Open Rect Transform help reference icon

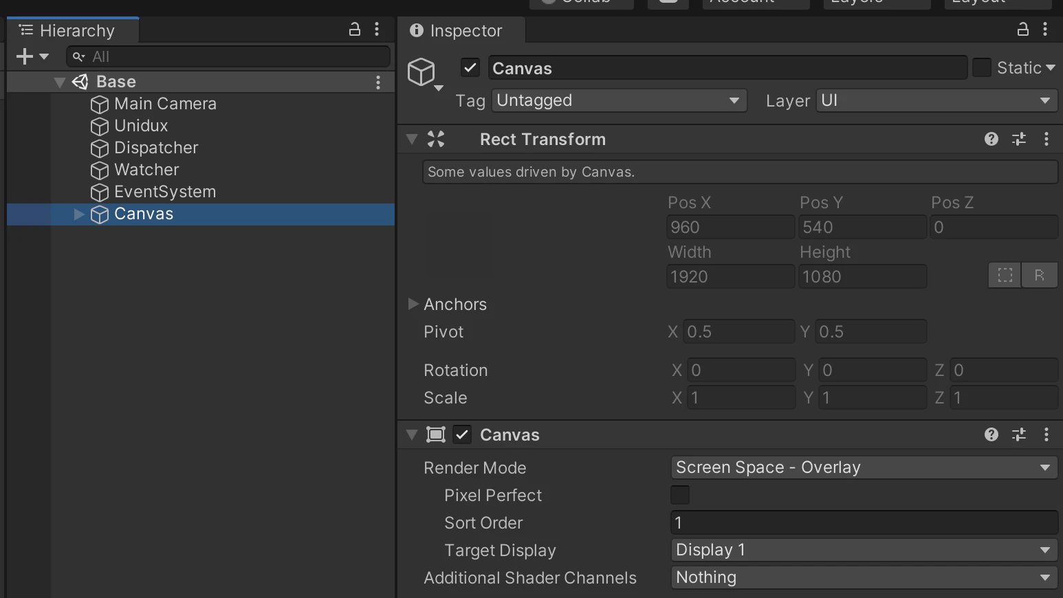pyautogui.click(x=991, y=140)
